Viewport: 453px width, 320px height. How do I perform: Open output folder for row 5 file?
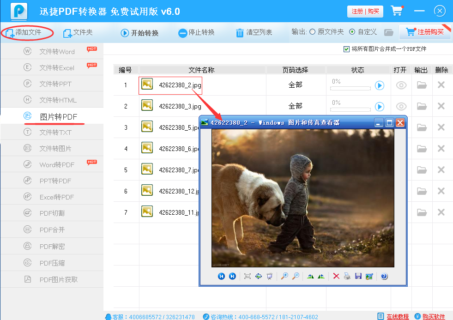click(x=422, y=170)
